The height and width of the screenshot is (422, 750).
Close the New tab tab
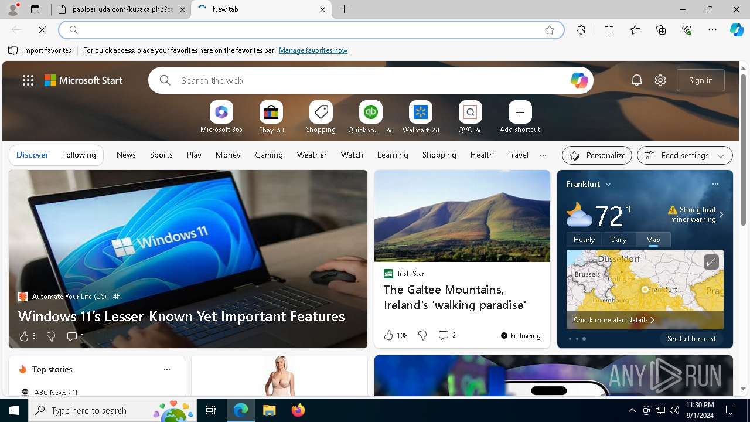tap(322, 9)
